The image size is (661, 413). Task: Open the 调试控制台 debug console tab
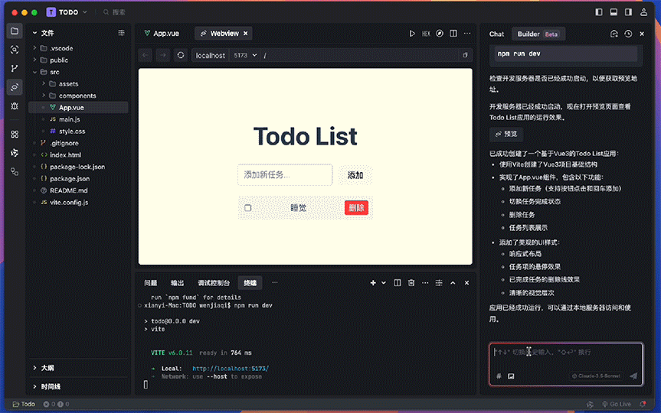click(214, 283)
